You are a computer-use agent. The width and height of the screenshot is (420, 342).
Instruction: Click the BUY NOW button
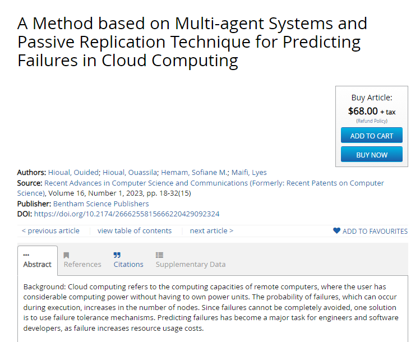pos(372,154)
